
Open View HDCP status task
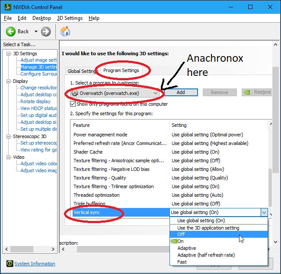(x=38, y=108)
